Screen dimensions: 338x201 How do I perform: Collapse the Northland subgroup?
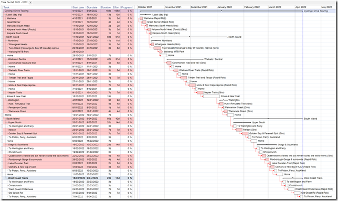[x=7, y=40]
